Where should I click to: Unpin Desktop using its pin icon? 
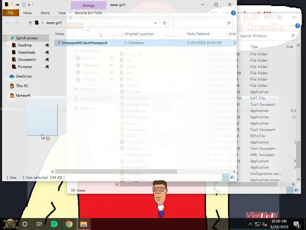[47, 45]
